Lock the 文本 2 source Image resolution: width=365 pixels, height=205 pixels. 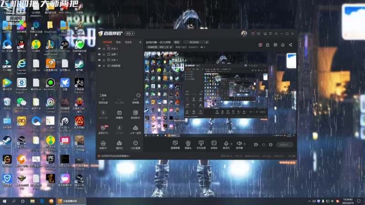point(104,49)
